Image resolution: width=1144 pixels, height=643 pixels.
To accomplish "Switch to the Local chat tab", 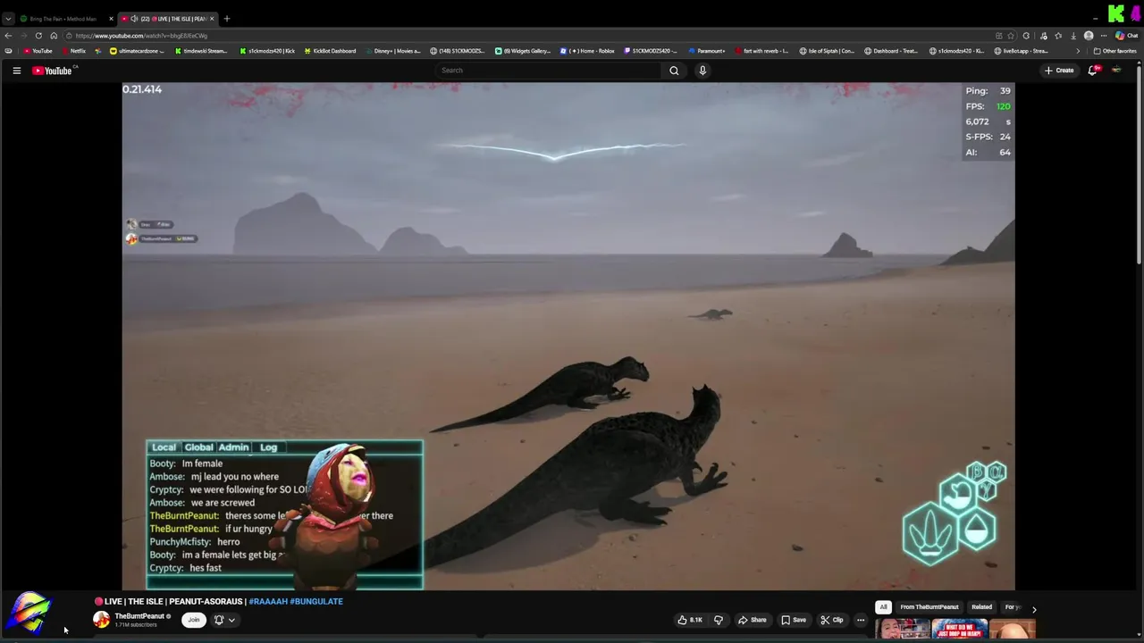I will coord(164,447).
